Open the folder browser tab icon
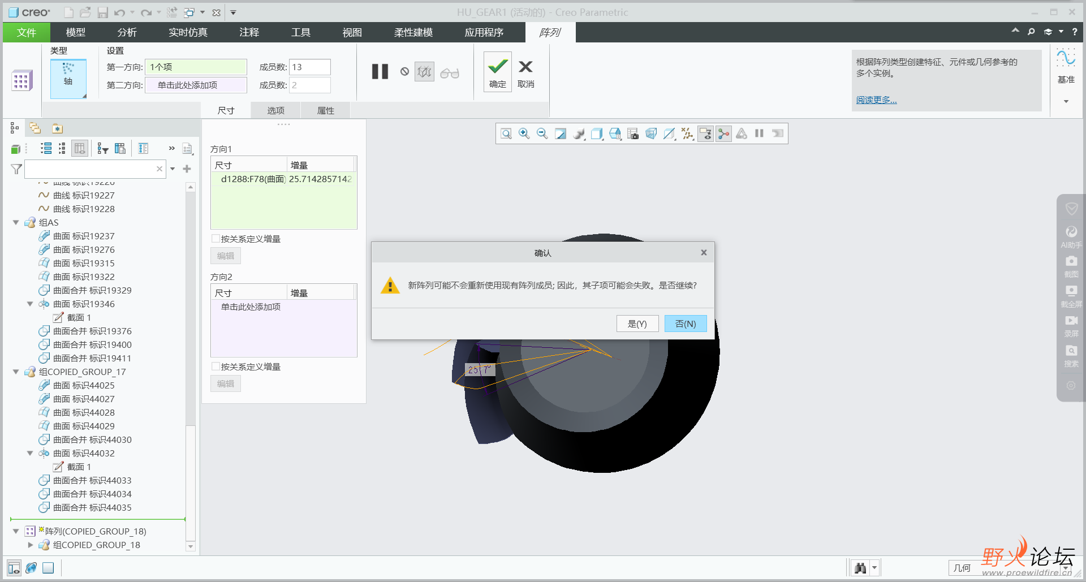The height and width of the screenshot is (582, 1086). [x=35, y=128]
